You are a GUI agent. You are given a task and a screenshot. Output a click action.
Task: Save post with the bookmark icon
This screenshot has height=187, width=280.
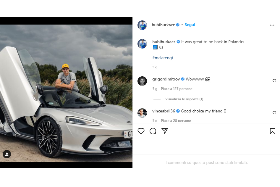tap(272, 131)
